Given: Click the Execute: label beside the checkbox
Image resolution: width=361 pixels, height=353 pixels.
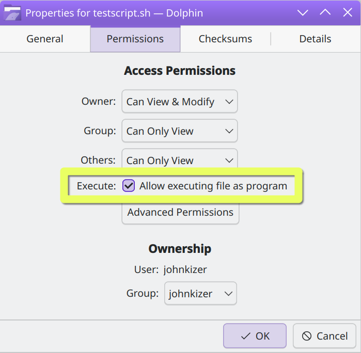Looking at the screenshot, I should 96,186.
